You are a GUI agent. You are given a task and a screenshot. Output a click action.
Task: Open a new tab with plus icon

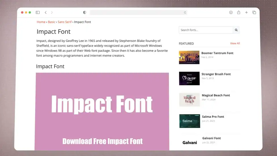pyautogui.click(x=246, y=12)
